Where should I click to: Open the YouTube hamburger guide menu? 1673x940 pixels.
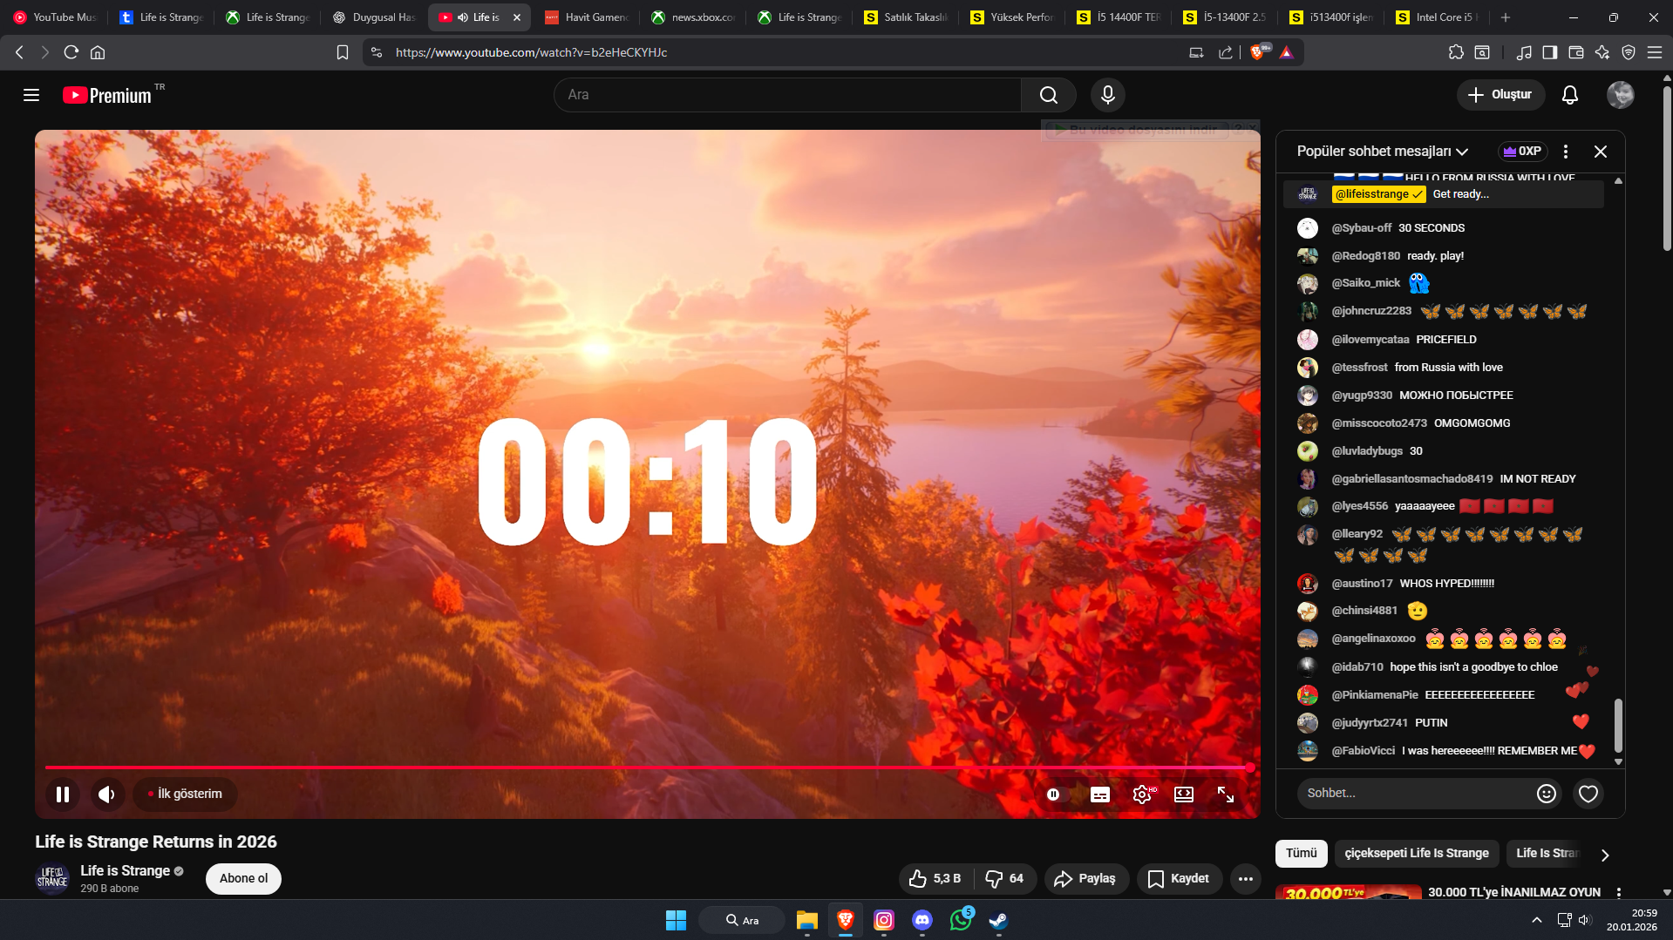(31, 95)
